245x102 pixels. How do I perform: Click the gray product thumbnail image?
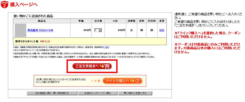pyautogui.click(x=21, y=30)
